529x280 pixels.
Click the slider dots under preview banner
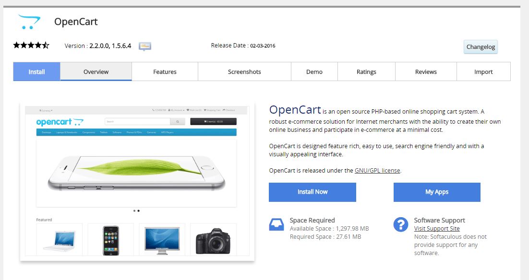[x=136, y=211]
